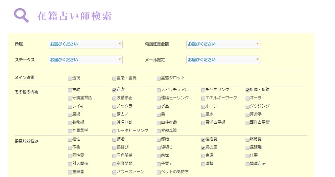Select the チャクラ checkbox
The width and height of the screenshot is (335, 177).
coord(114,106)
